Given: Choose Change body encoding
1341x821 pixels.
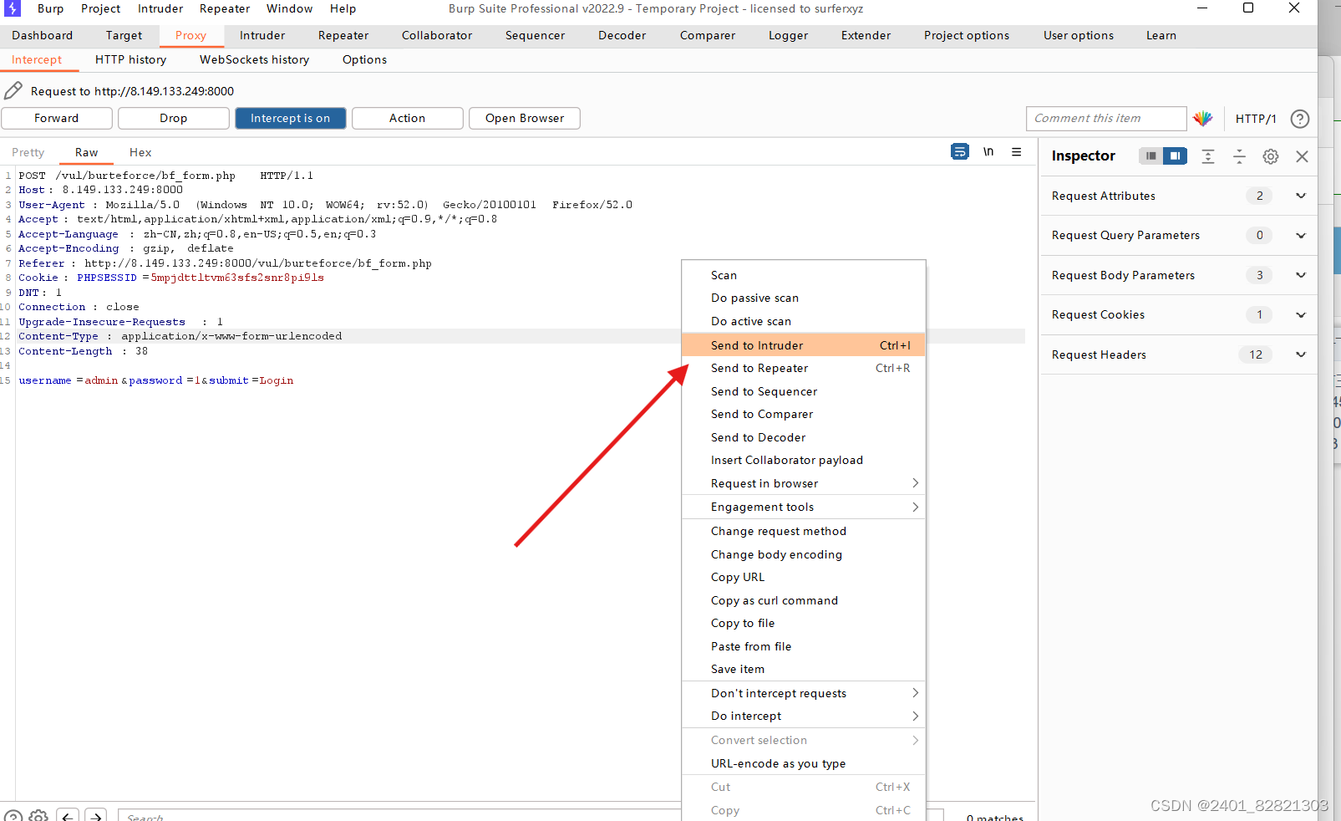Looking at the screenshot, I should coord(804,554).
